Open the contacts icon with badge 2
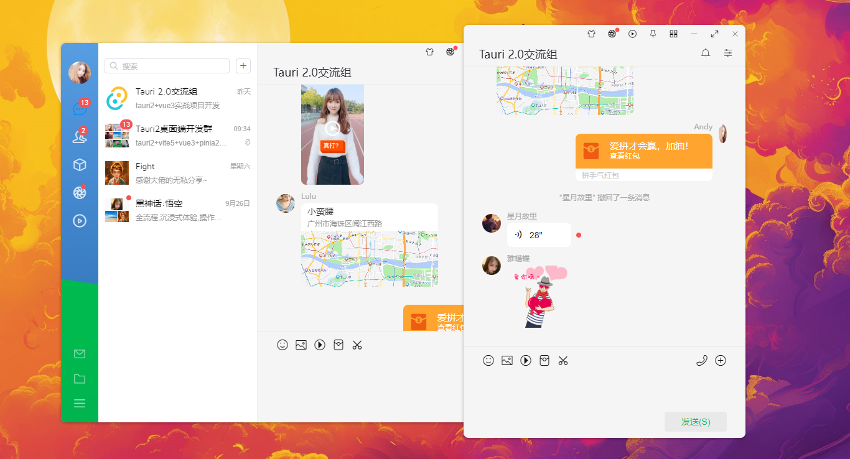The width and height of the screenshot is (850, 459). pos(80,137)
